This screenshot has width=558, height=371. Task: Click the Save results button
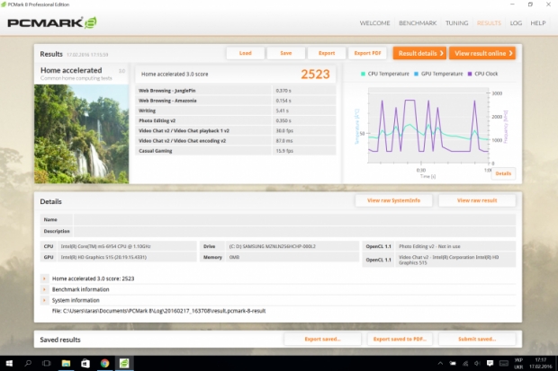click(286, 53)
